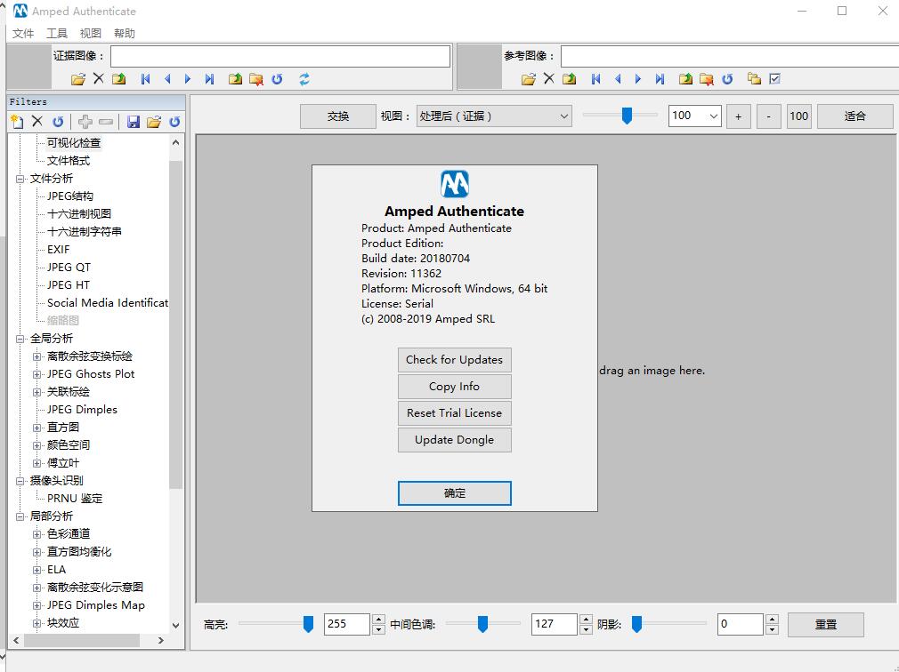Jump to first evidence image
This screenshot has height=672, width=899.
(145, 79)
